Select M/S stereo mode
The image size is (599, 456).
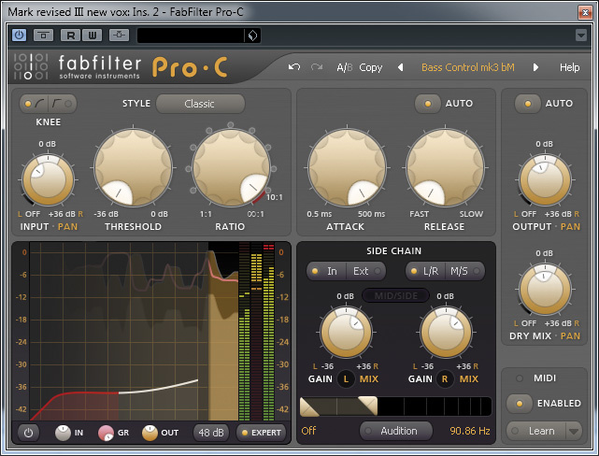coord(465,271)
